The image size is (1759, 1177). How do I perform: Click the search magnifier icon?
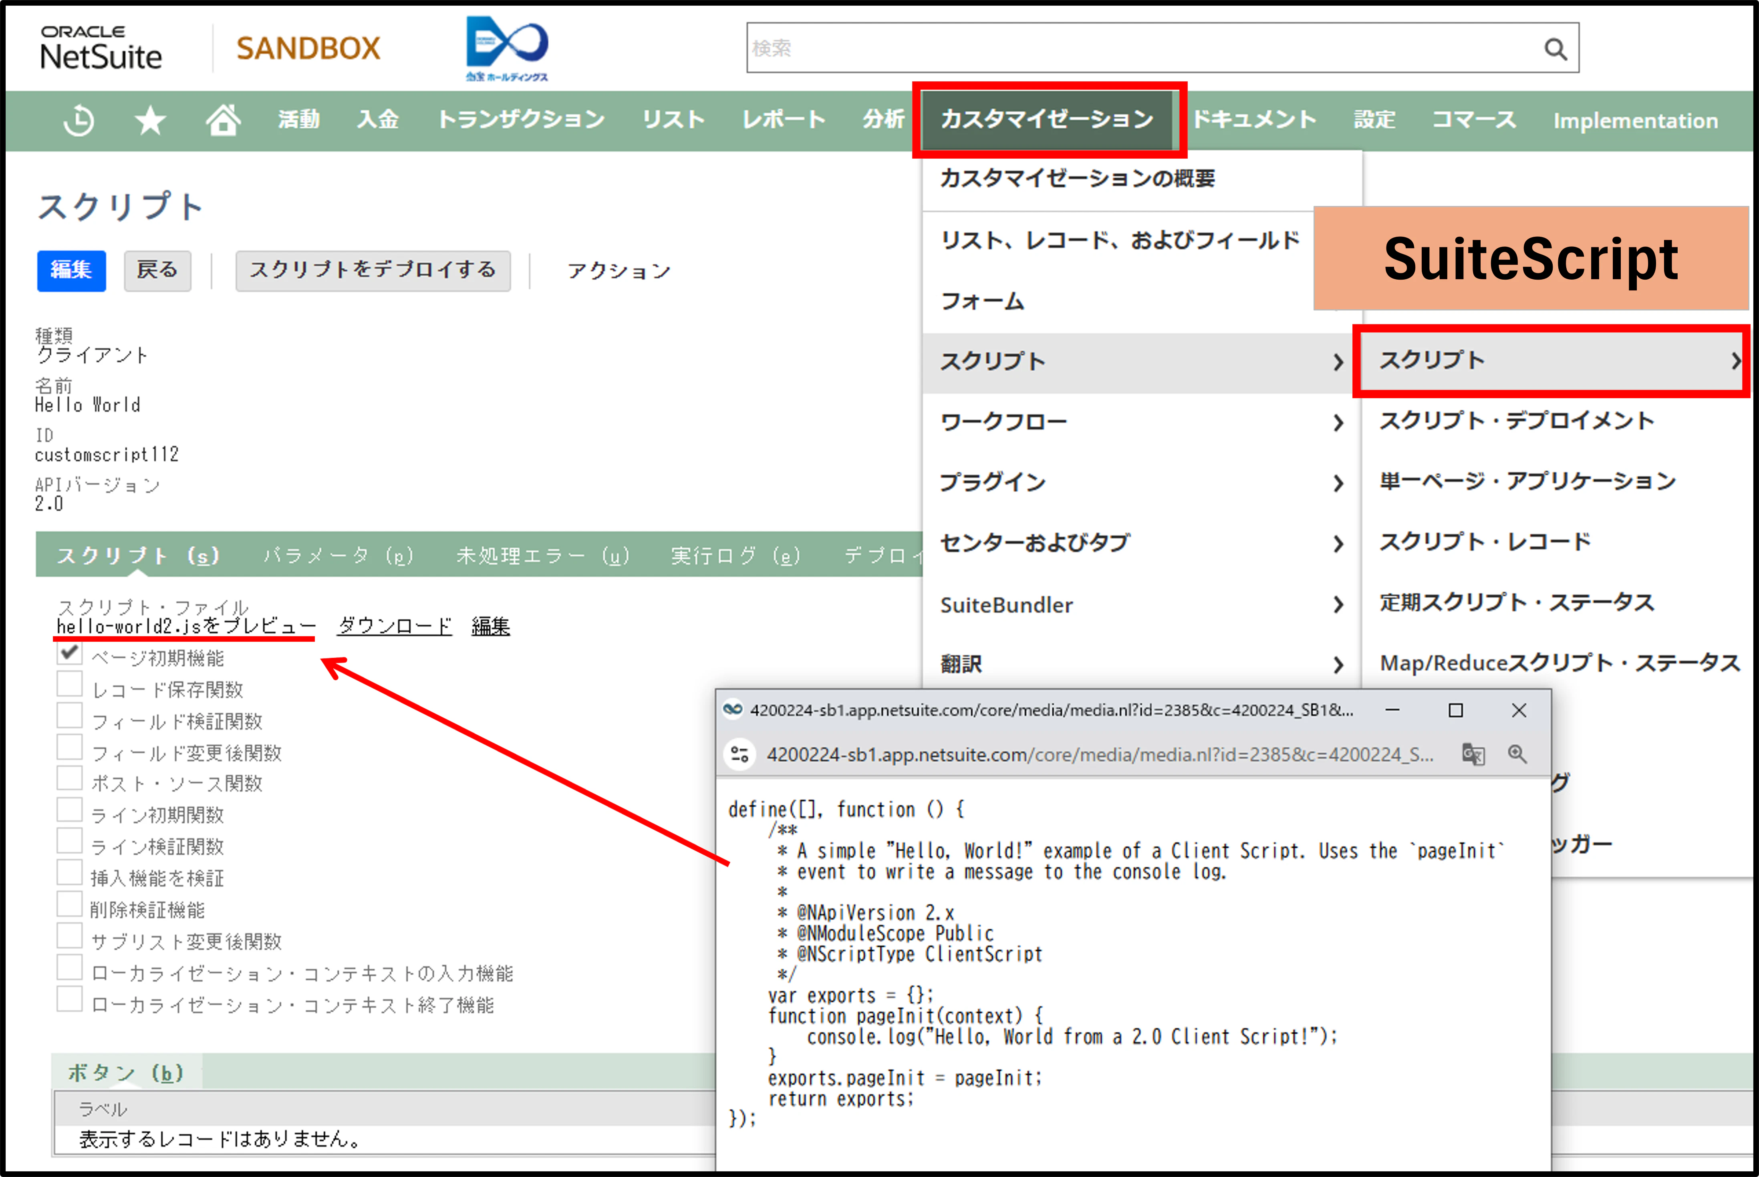[1555, 49]
